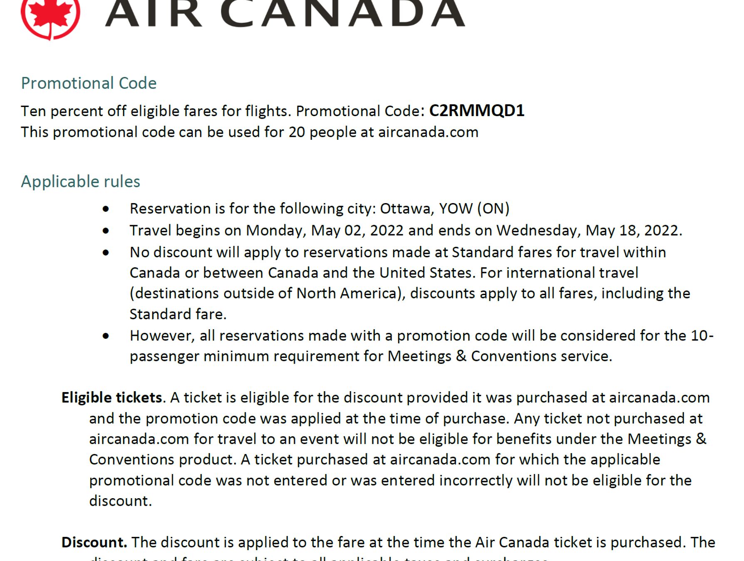Image resolution: width=744 pixels, height=561 pixels.
Task: Click the Ottawa, YOW (ON) text
Action: [444, 209]
